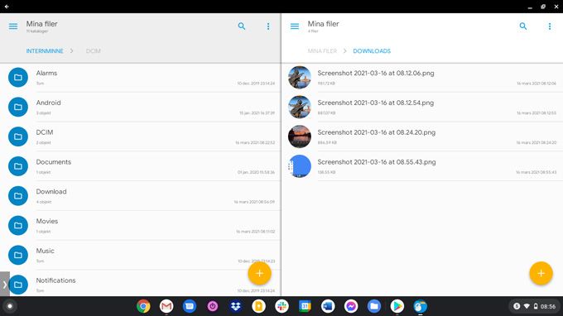Select the DCIM breadcrumb
The height and width of the screenshot is (316, 563).
(x=94, y=51)
